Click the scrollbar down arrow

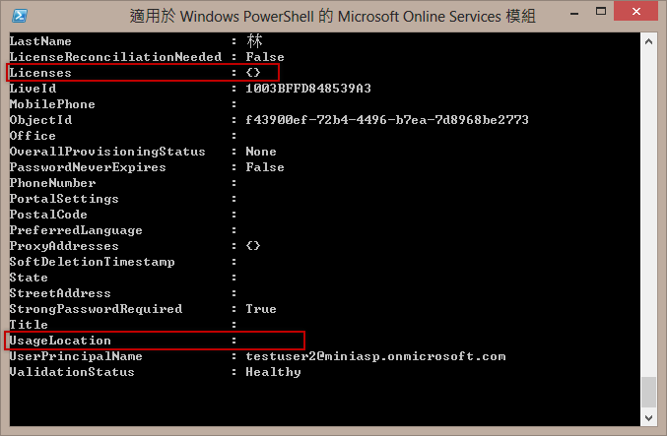pos(648,418)
